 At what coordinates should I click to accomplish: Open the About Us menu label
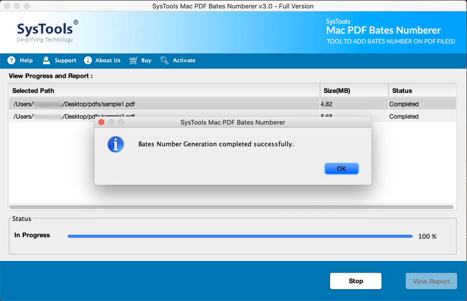tap(108, 60)
